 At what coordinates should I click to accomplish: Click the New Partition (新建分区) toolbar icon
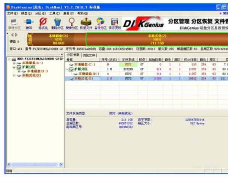coord(12,24)
